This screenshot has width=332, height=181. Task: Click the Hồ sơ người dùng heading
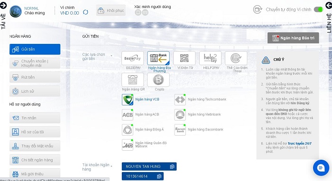[25, 104]
